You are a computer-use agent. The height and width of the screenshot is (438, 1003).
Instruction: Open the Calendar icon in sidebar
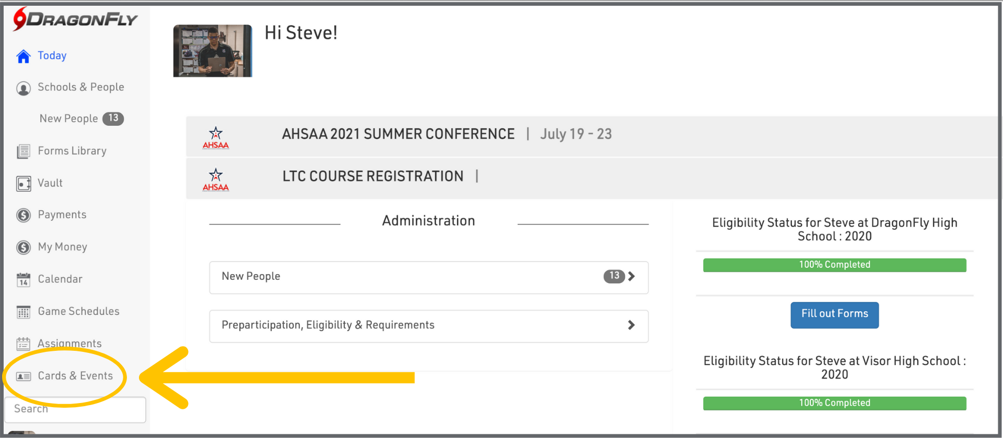pos(24,280)
